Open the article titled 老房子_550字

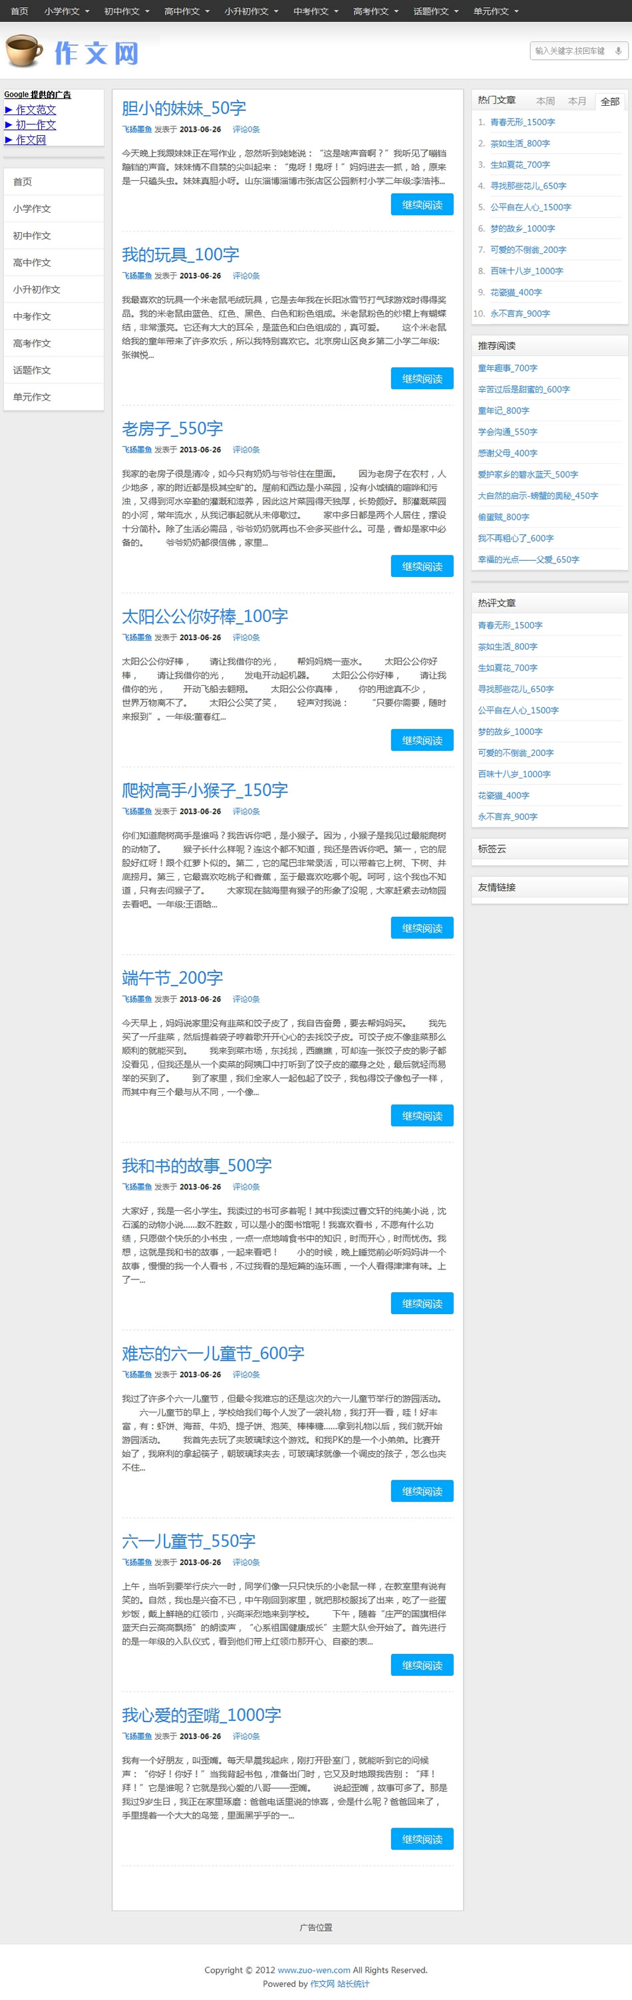pos(172,428)
